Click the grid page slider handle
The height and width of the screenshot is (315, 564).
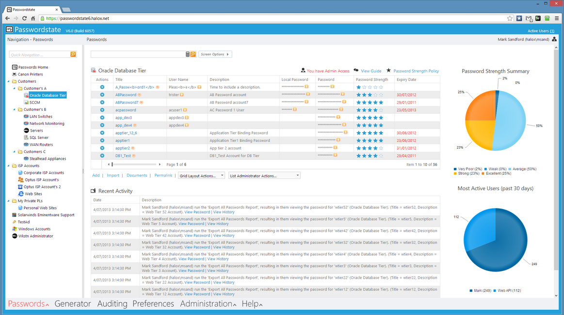[112, 165]
